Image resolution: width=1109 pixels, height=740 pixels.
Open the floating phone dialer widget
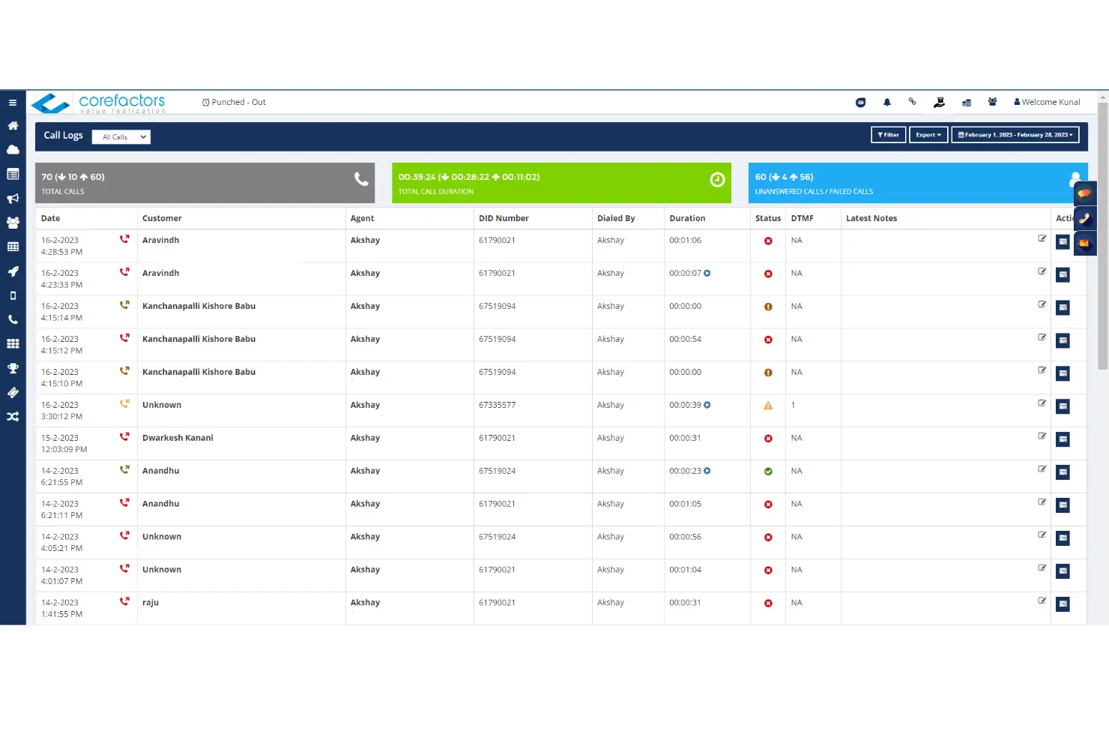(x=1084, y=218)
